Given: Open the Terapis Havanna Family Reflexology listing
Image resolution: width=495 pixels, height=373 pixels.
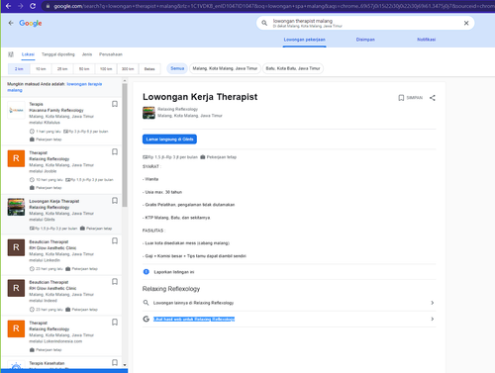Looking at the screenshot, I should 61,122.
